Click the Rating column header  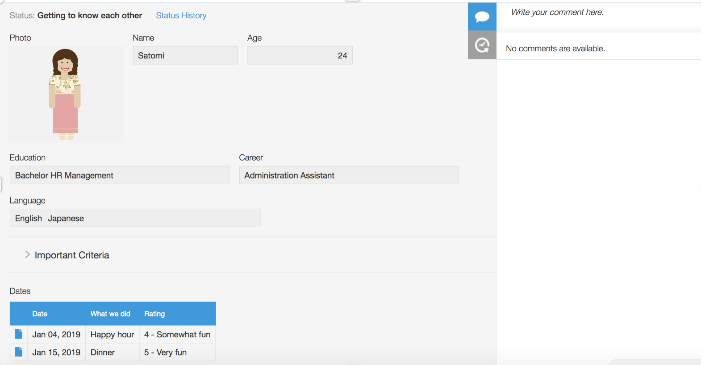click(154, 314)
